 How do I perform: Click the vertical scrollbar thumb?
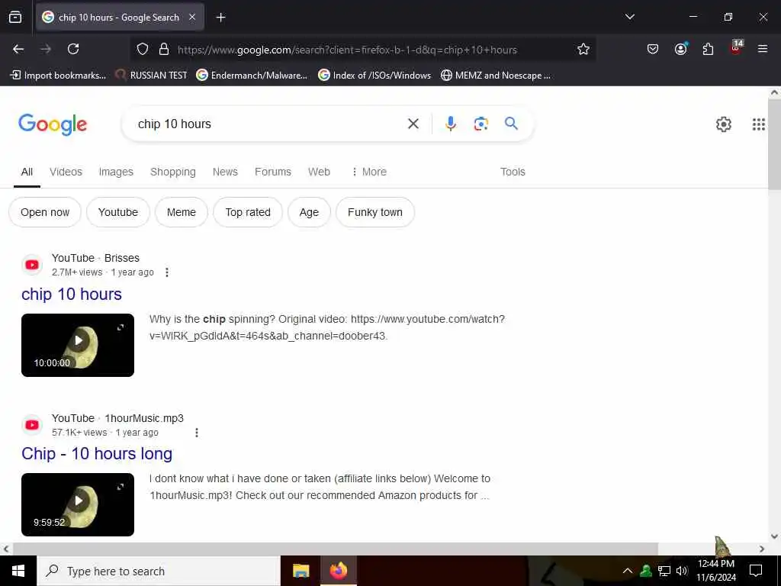[x=775, y=144]
